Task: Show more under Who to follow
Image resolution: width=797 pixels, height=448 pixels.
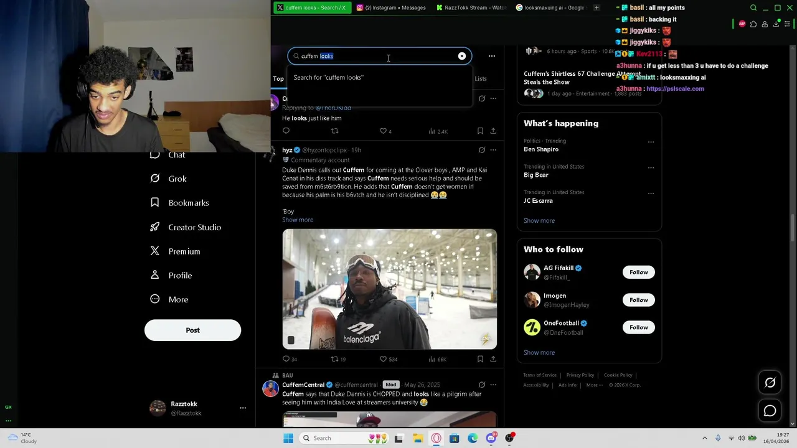Action: 539,352
